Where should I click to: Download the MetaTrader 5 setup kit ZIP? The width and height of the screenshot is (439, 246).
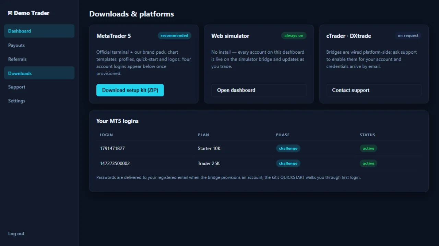point(130,90)
